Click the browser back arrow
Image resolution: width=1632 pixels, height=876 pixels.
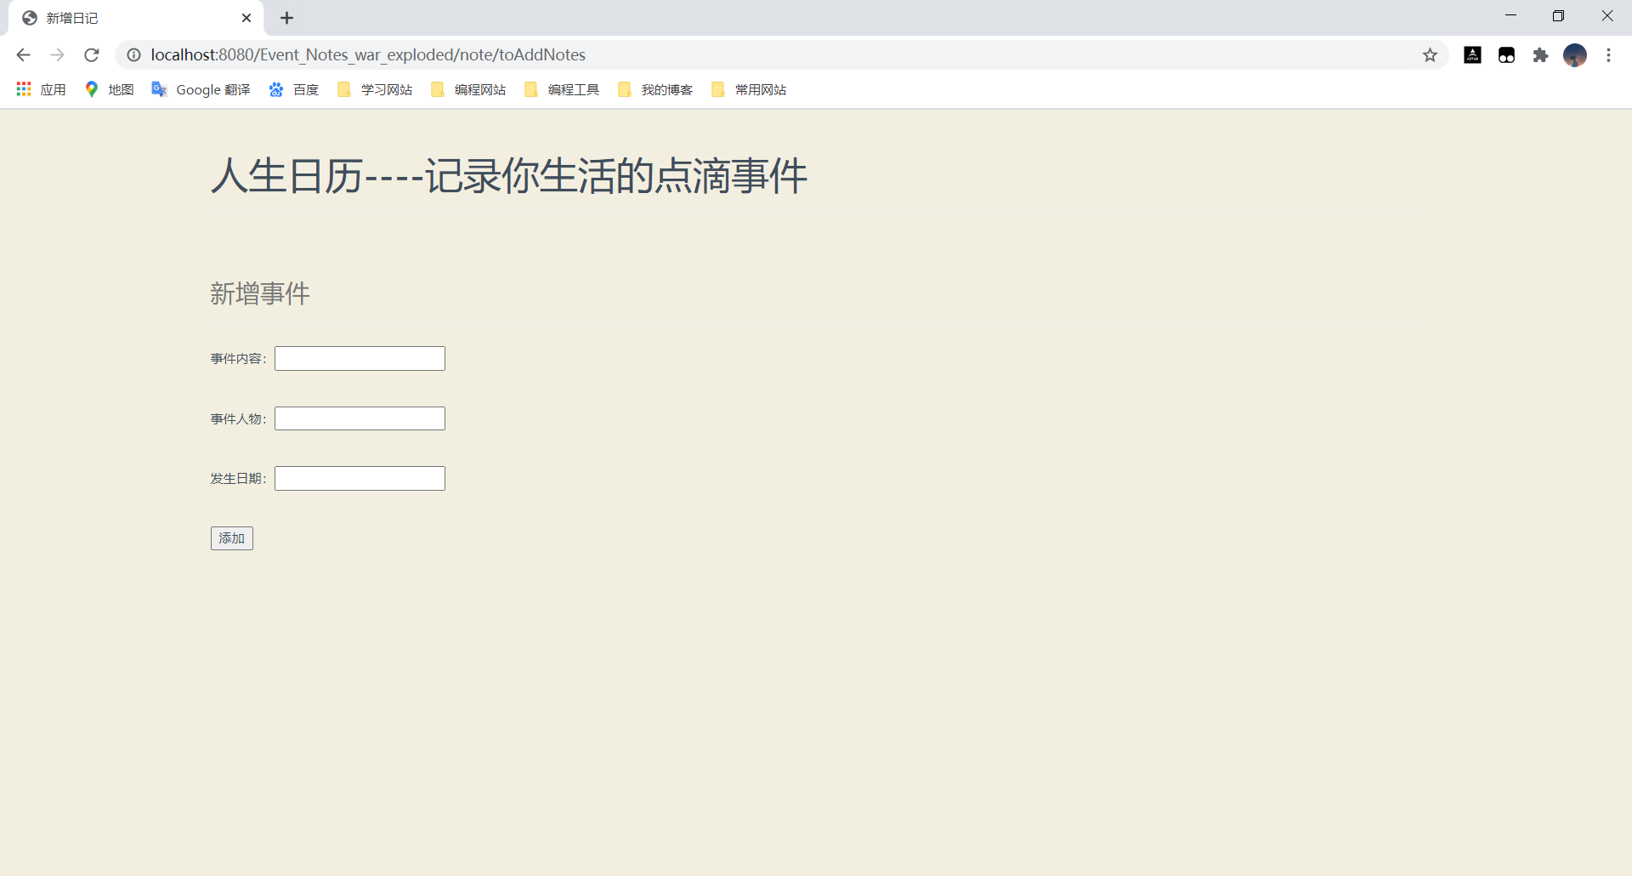pos(23,55)
